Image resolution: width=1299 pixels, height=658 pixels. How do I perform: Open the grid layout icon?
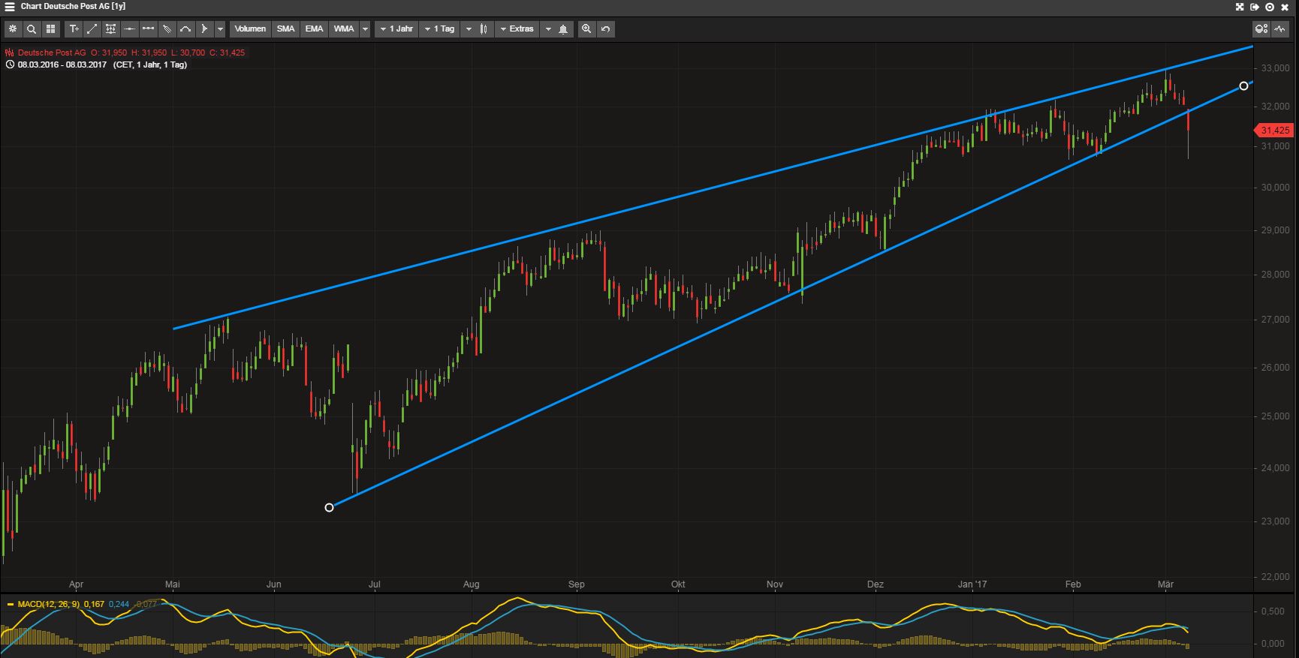(x=50, y=29)
